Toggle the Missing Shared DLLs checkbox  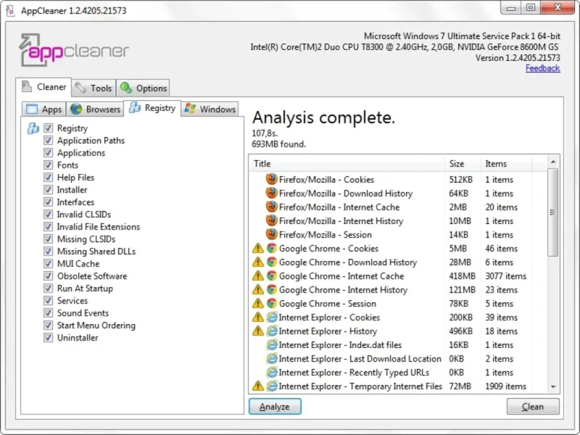click(48, 251)
